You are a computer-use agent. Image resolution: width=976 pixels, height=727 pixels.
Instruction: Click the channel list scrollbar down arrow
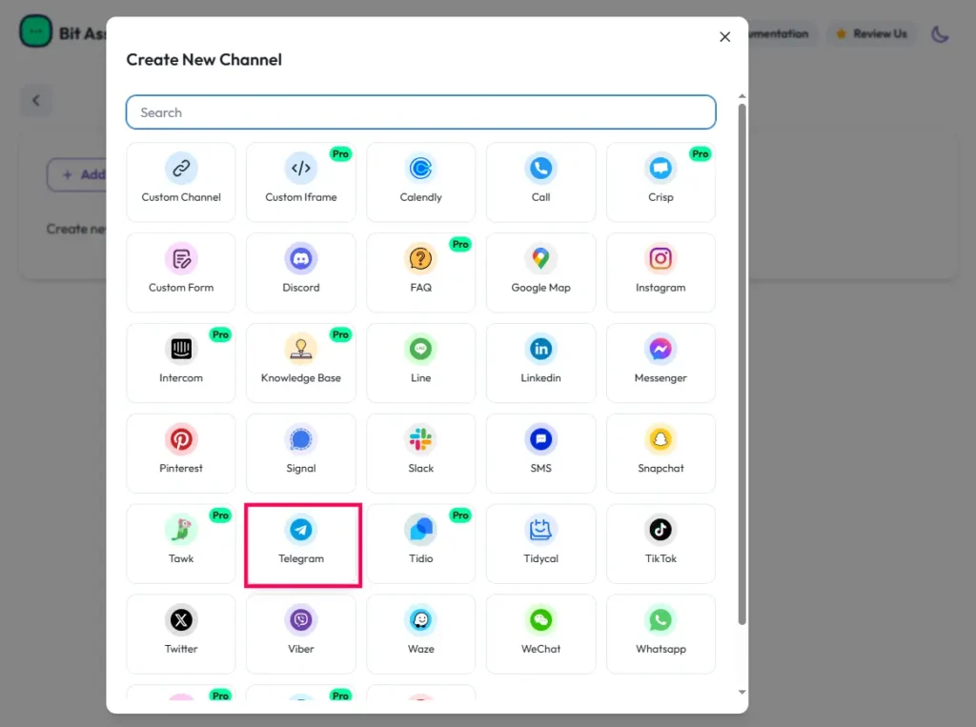(x=742, y=693)
